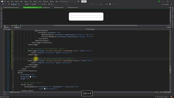The width and height of the screenshot is (174, 98).
Task: Click the Visual Studio logo icon
Action: pos(2,1)
